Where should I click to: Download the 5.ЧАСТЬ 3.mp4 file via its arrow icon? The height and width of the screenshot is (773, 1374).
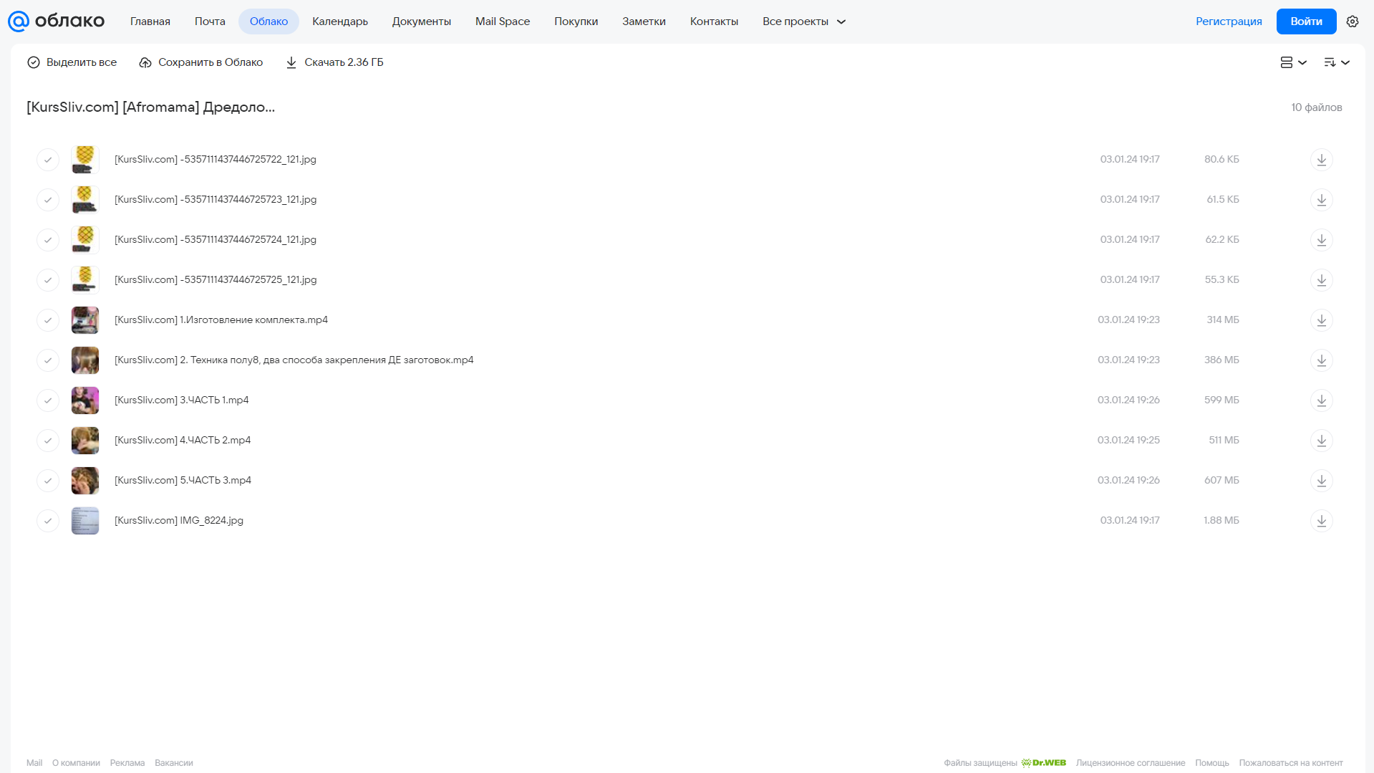click(x=1322, y=481)
